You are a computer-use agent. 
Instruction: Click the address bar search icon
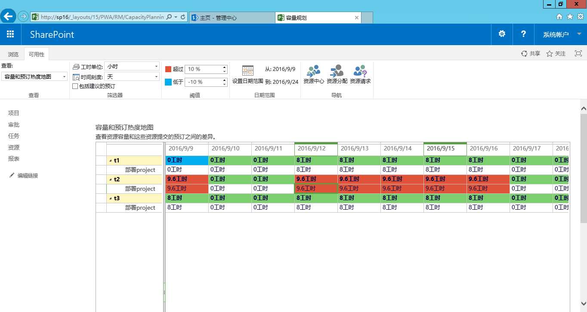pyautogui.click(x=169, y=17)
